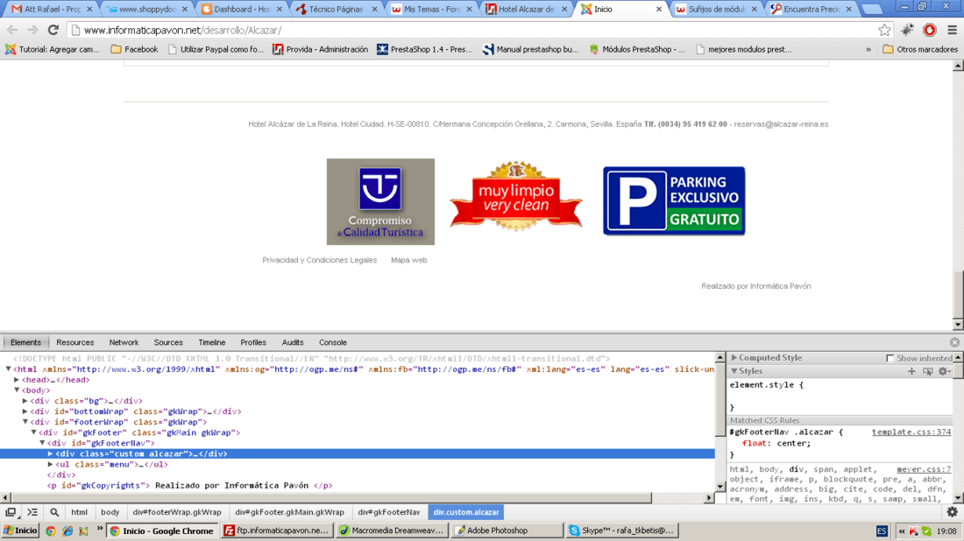Open the meyer.css:7 source link
Screen dimensions: 964x541
924,469
